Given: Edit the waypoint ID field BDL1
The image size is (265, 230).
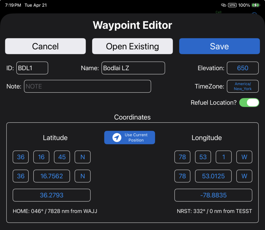Looking at the screenshot, I should pos(32,68).
